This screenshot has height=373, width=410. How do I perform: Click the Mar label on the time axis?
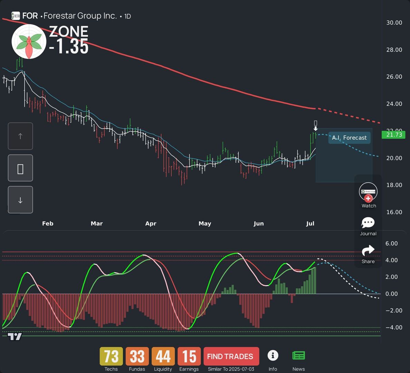coord(96,223)
